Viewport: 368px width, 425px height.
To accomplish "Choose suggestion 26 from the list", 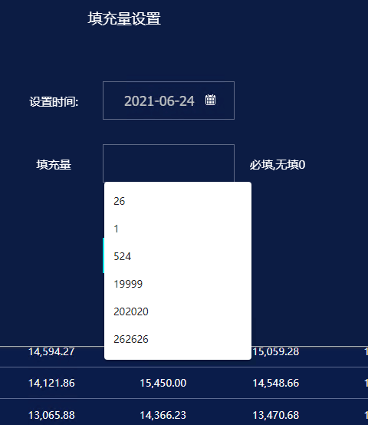I will point(178,202).
